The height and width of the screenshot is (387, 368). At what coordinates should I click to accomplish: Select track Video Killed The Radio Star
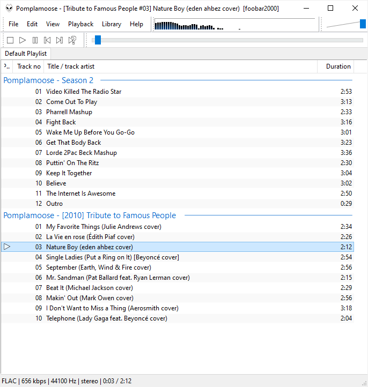point(178,92)
